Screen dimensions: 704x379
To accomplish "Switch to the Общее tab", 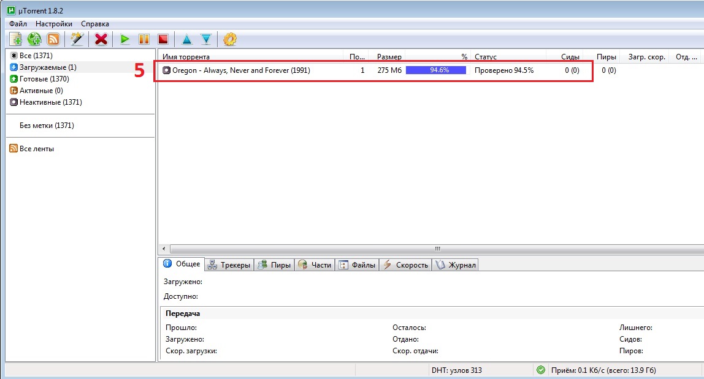I will [x=182, y=264].
